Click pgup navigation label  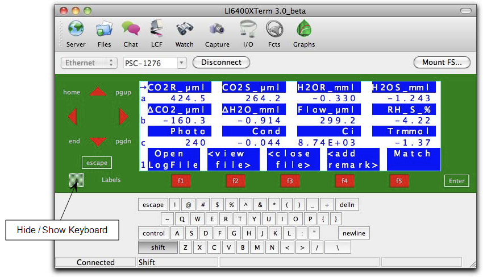point(123,92)
